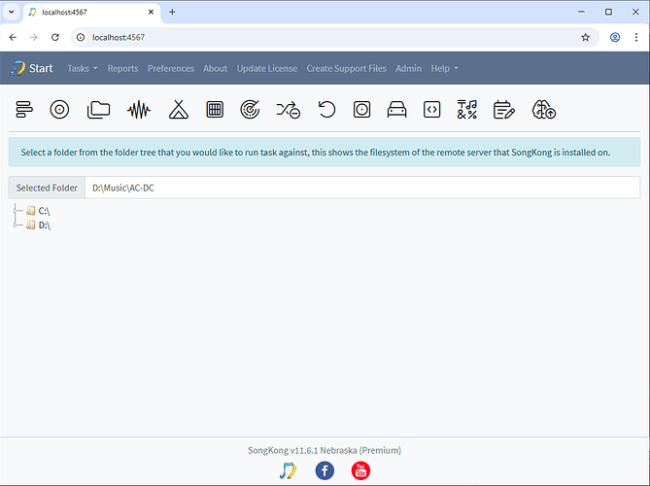Click the brain with upload arrow icon

(544, 110)
